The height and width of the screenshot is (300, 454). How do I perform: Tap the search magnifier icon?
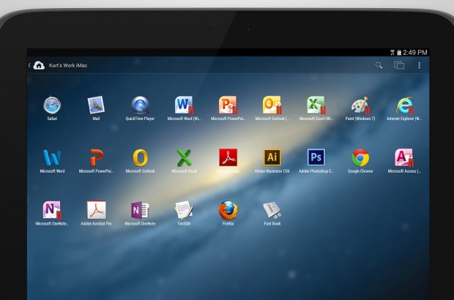coord(379,65)
